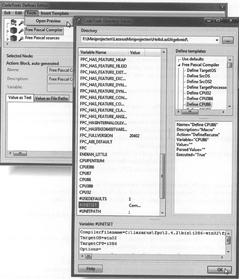Image resolution: width=239 pixels, height=279 pixels.
Task: Select the Free Pascal sources tree node
Action: pos(42,38)
